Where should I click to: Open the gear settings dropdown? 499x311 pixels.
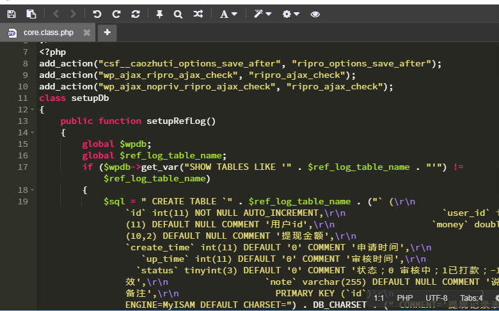coord(291,14)
